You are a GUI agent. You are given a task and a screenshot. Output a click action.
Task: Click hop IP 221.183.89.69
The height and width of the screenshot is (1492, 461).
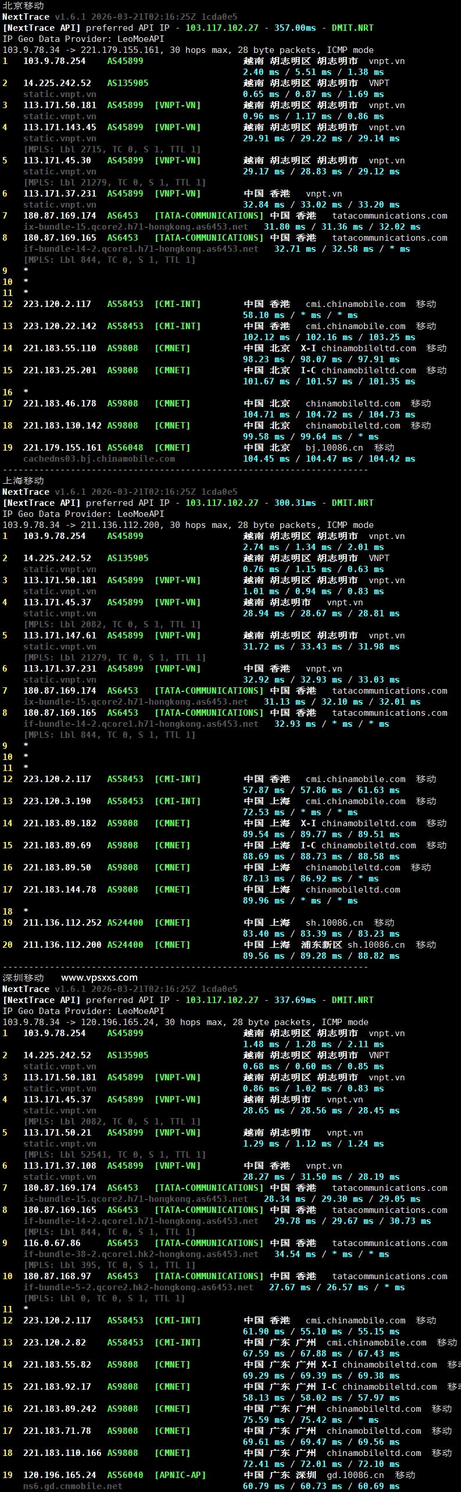click(57, 845)
